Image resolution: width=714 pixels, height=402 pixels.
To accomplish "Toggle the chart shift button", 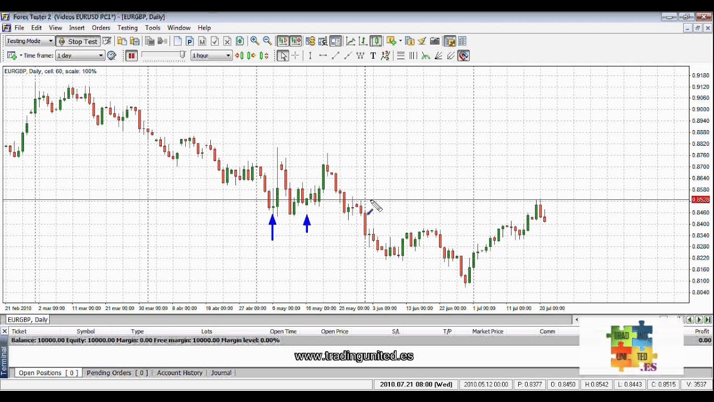I will 295,41.
